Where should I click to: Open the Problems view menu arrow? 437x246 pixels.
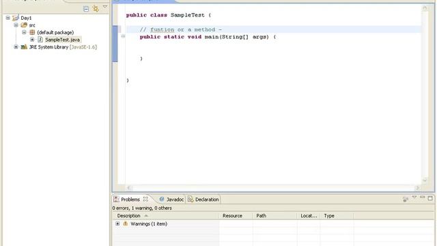[x=414, y=197]
